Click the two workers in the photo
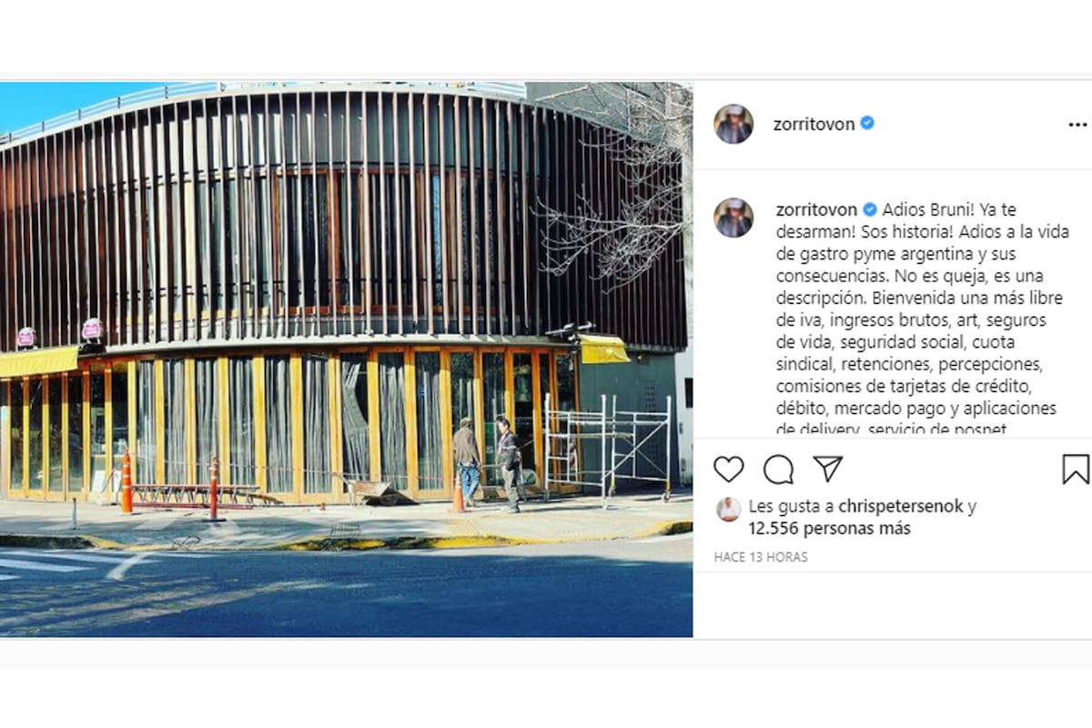Viewport: 1092px width, 728px height. pos(487,464)
